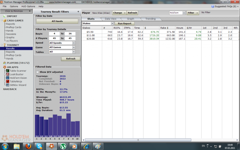Enable Show $EV adjusted checkbox
The width and height of the screenshot is (240, 150).
pos(37,72)
